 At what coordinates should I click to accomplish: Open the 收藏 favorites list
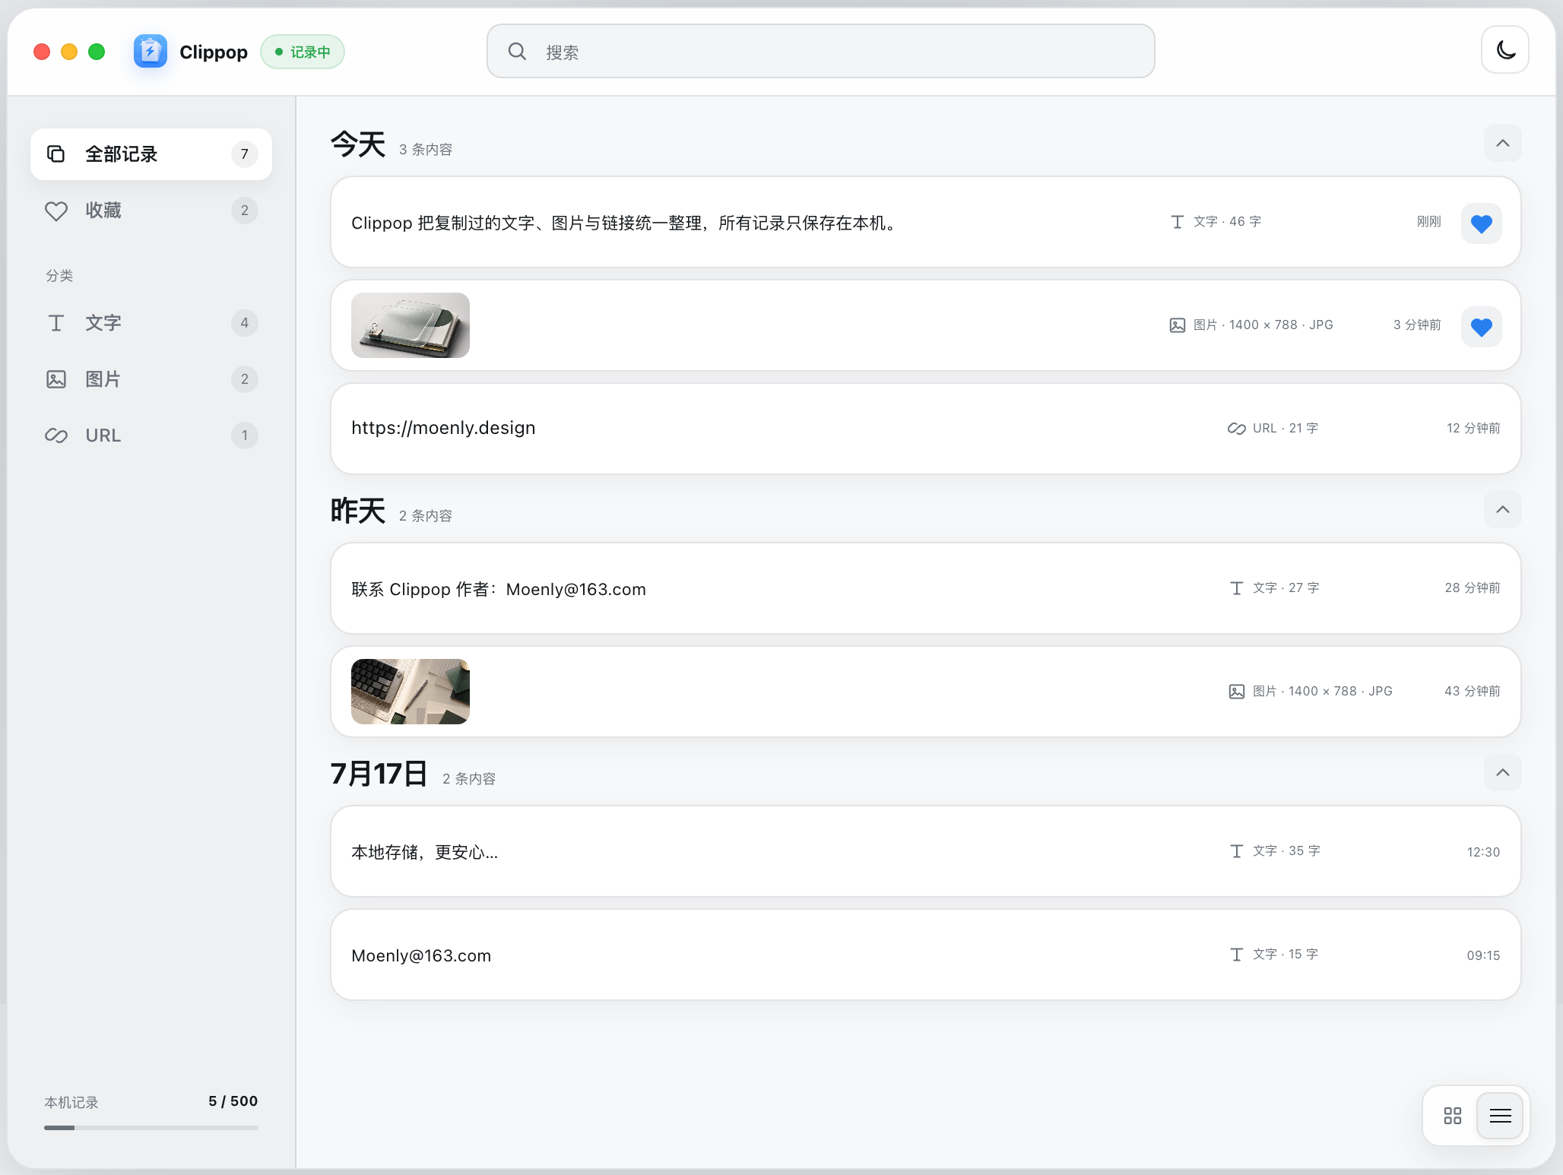pyautogui.click(x=151, y=211)
